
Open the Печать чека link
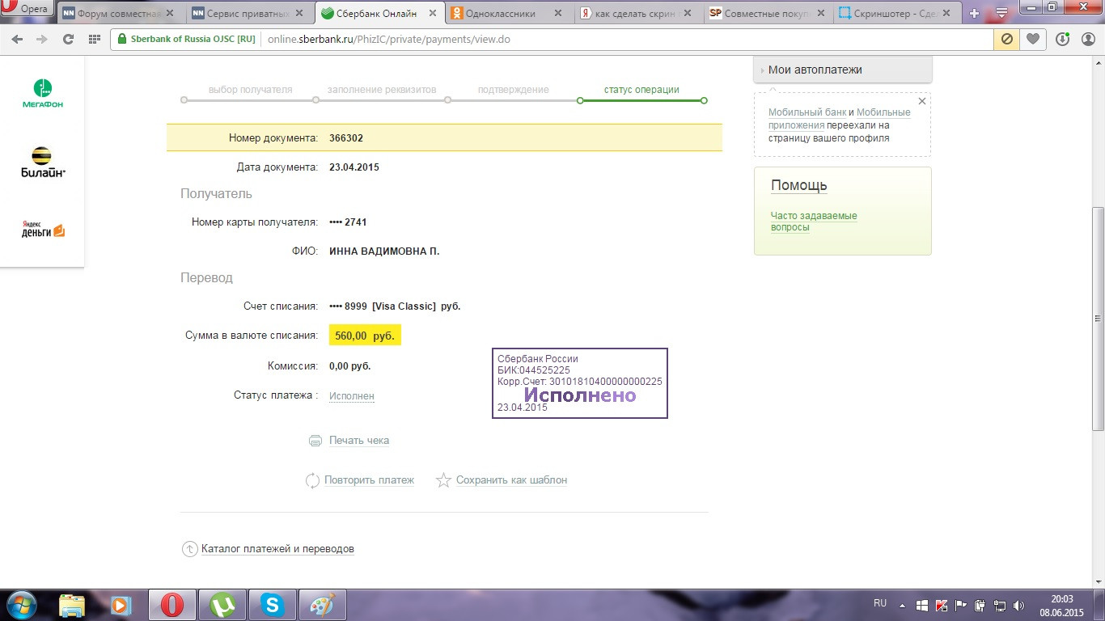[358, 441]
